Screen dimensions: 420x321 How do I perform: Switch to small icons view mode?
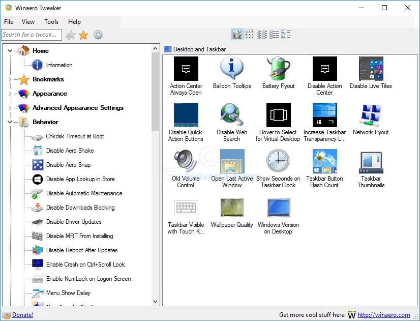(x=262, y=34)
